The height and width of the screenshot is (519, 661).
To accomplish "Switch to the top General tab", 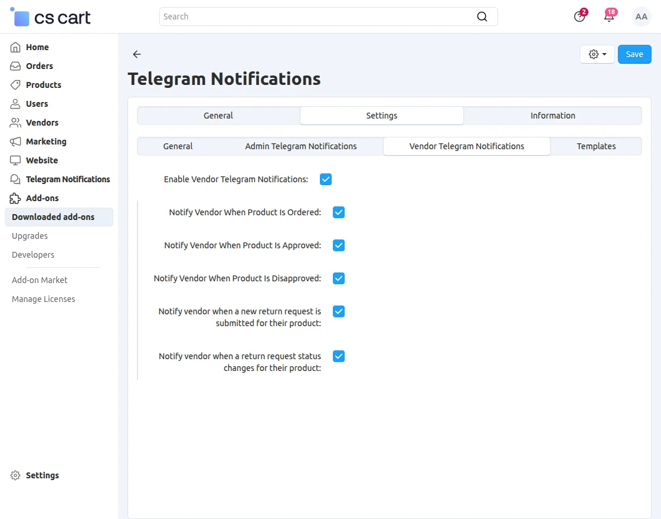I will pyautogui.click(x=218, y=116).
